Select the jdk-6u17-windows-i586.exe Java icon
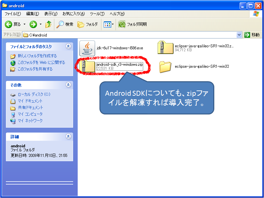 coord(87,48)
